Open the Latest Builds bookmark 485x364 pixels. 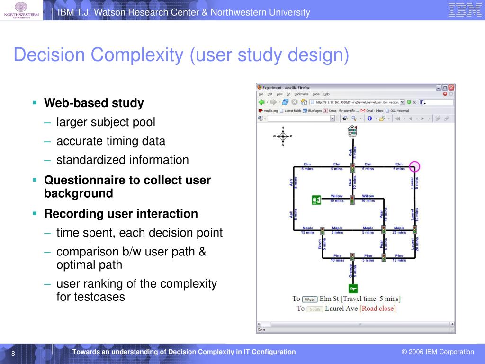point(290,111)
